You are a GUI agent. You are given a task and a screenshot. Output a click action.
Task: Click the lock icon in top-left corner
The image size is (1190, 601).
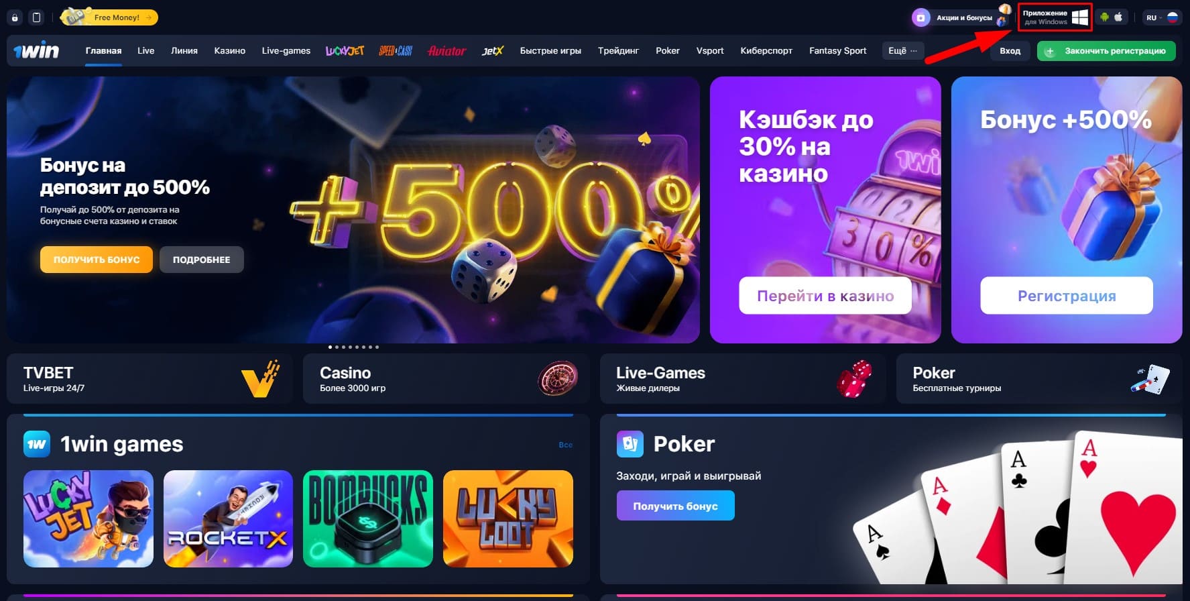point(15,17)
